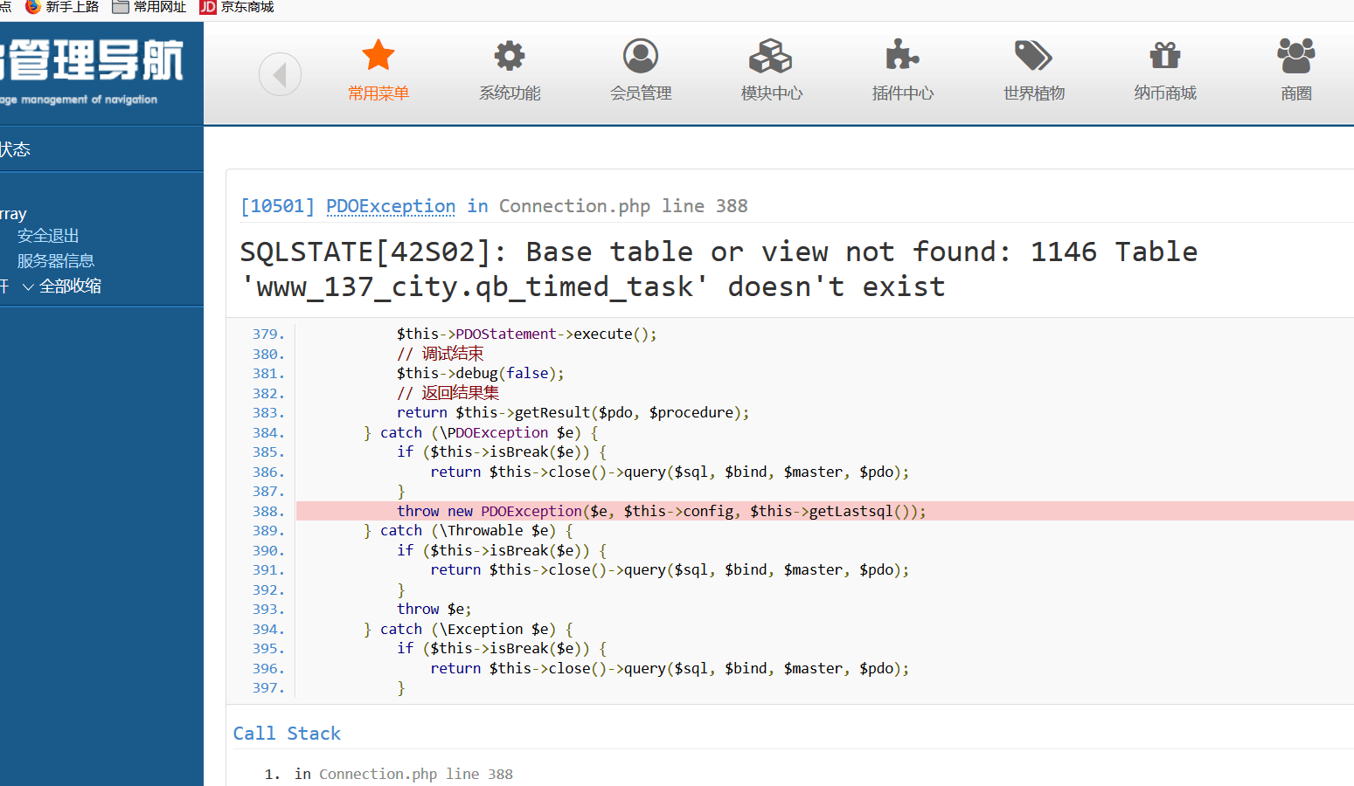Click the orange star 常用菜单 icon
The width and height of the screenshot is (1354, 786).
378,56
